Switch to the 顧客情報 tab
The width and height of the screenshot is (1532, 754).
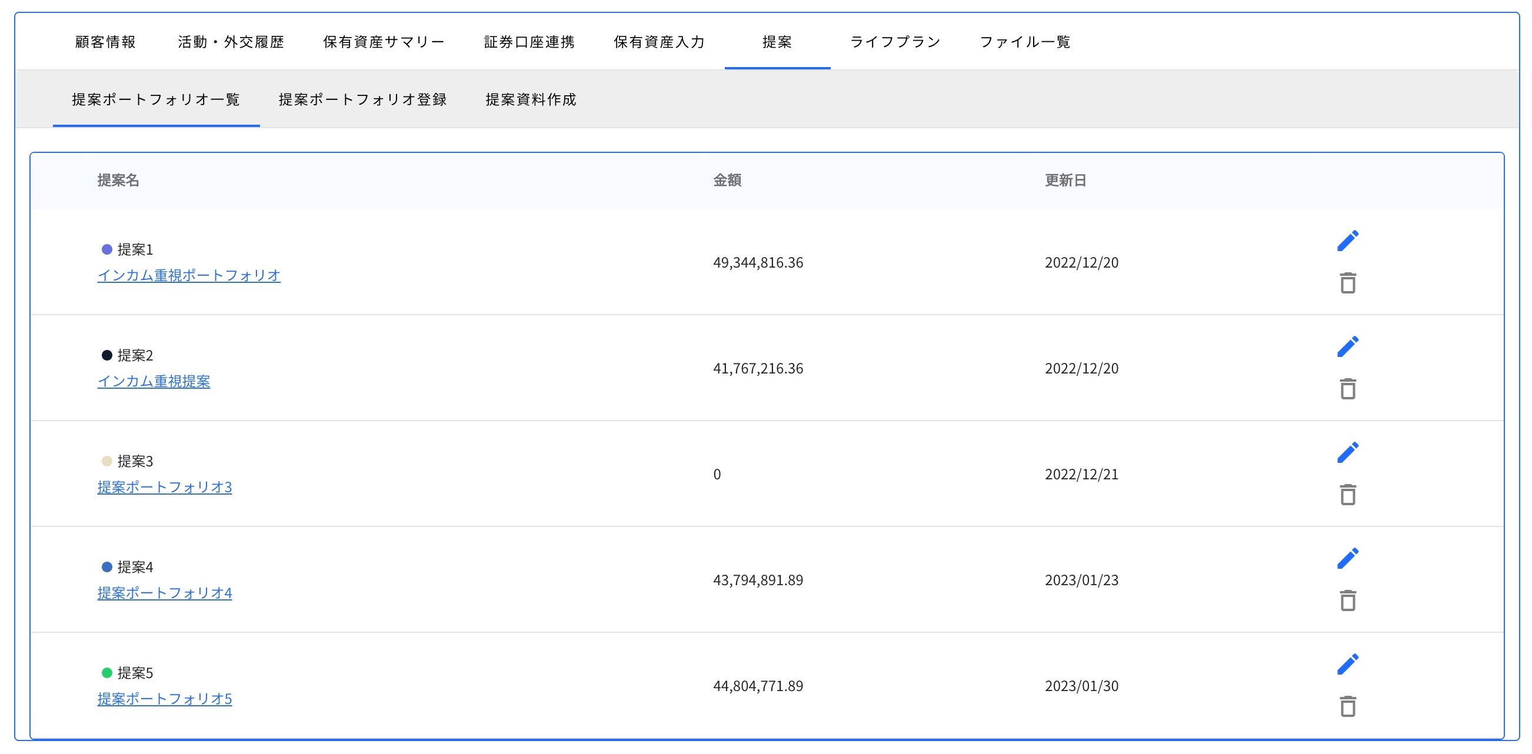point(105,42)
